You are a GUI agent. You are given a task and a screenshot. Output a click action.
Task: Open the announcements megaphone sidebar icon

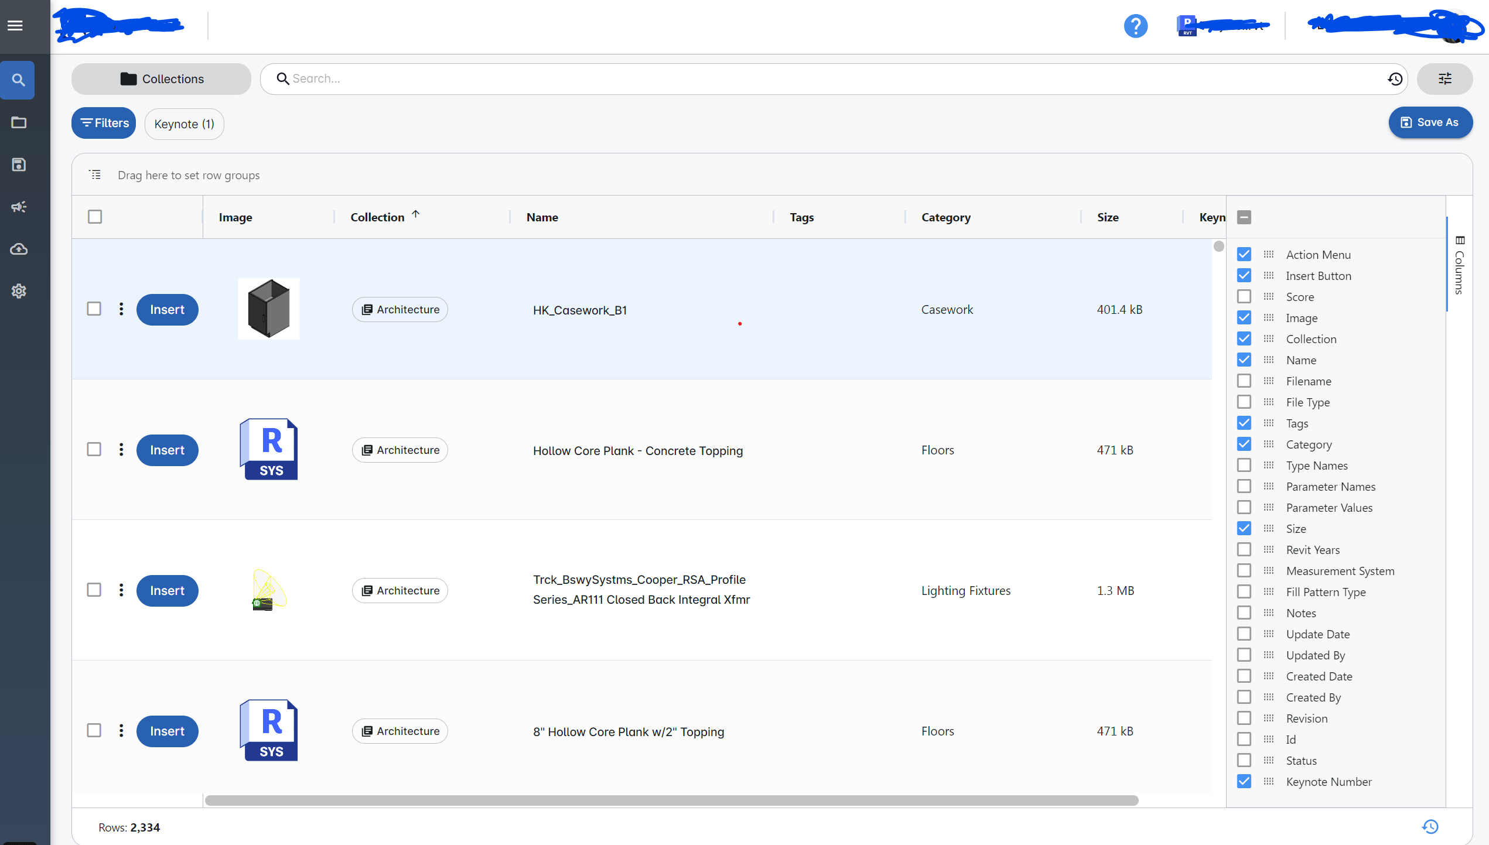19,207
